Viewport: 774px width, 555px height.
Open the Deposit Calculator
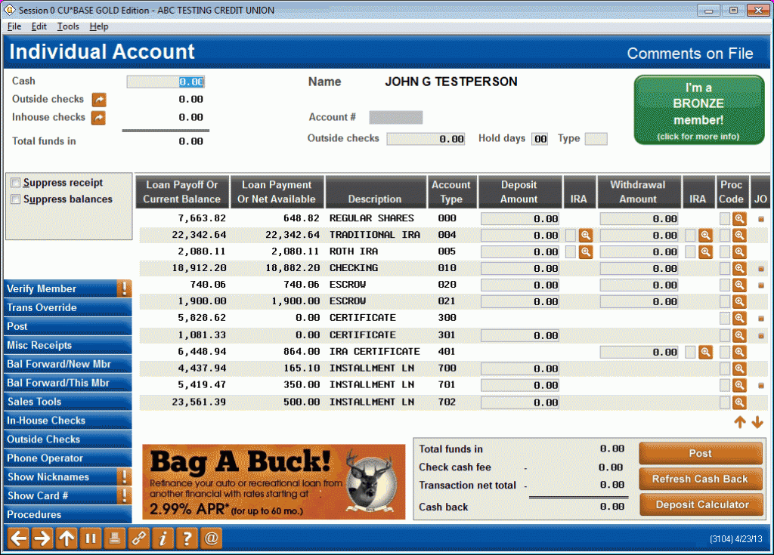(x=700, y=504)
